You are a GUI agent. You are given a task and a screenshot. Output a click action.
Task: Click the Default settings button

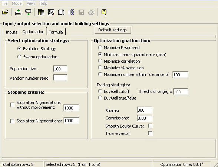click(x=113, y=30)
